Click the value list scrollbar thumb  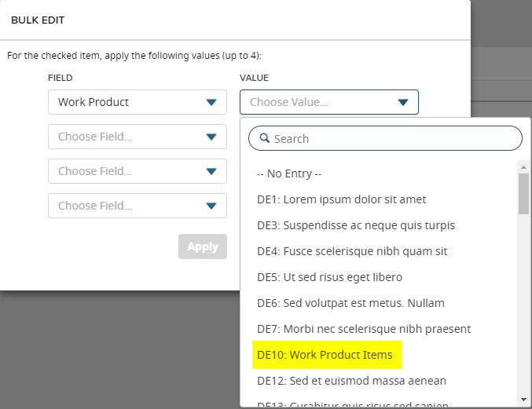click(x=523, y=193)
